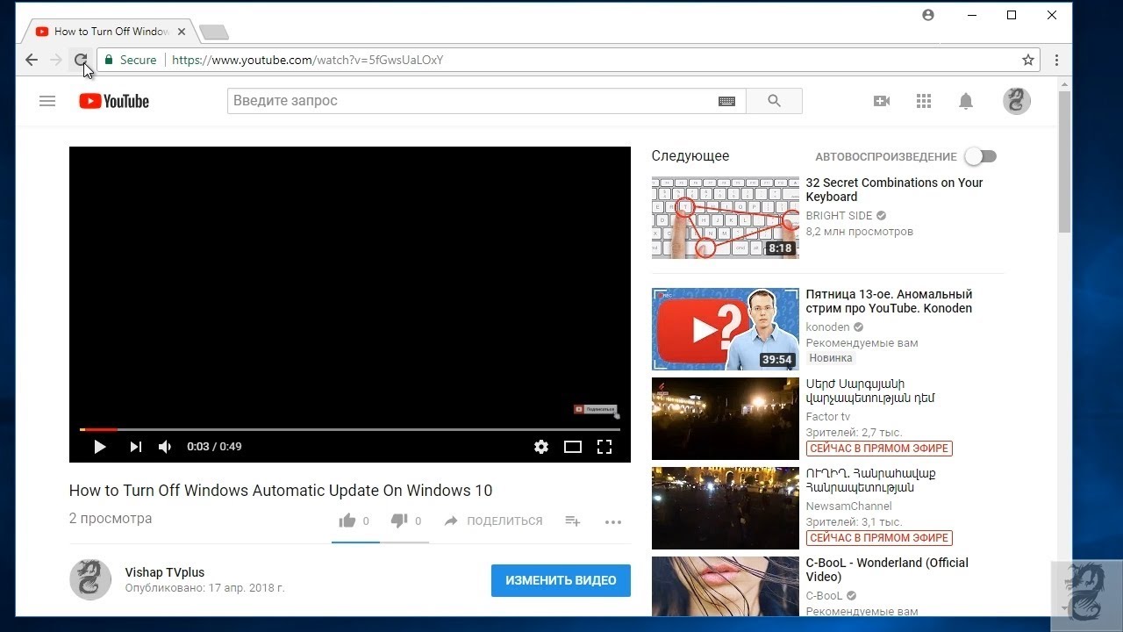Click the NewsamChannel channel name
Image resolution: width=1123 pixels, height=632 pixels.
point(849,506)
